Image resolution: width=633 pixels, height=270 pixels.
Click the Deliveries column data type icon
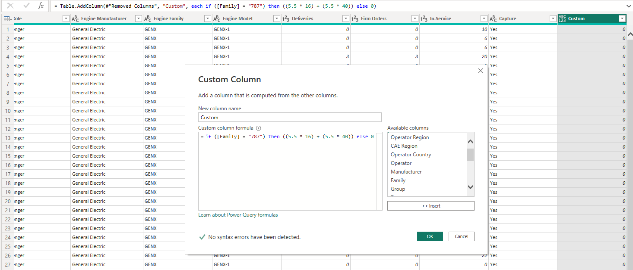point(286,19)
